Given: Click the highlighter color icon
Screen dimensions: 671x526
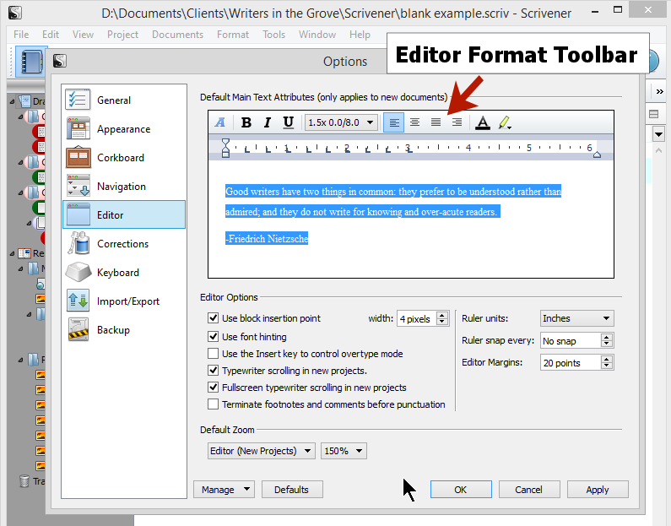Looking at the screenshot, I should (x=504, y=122).
